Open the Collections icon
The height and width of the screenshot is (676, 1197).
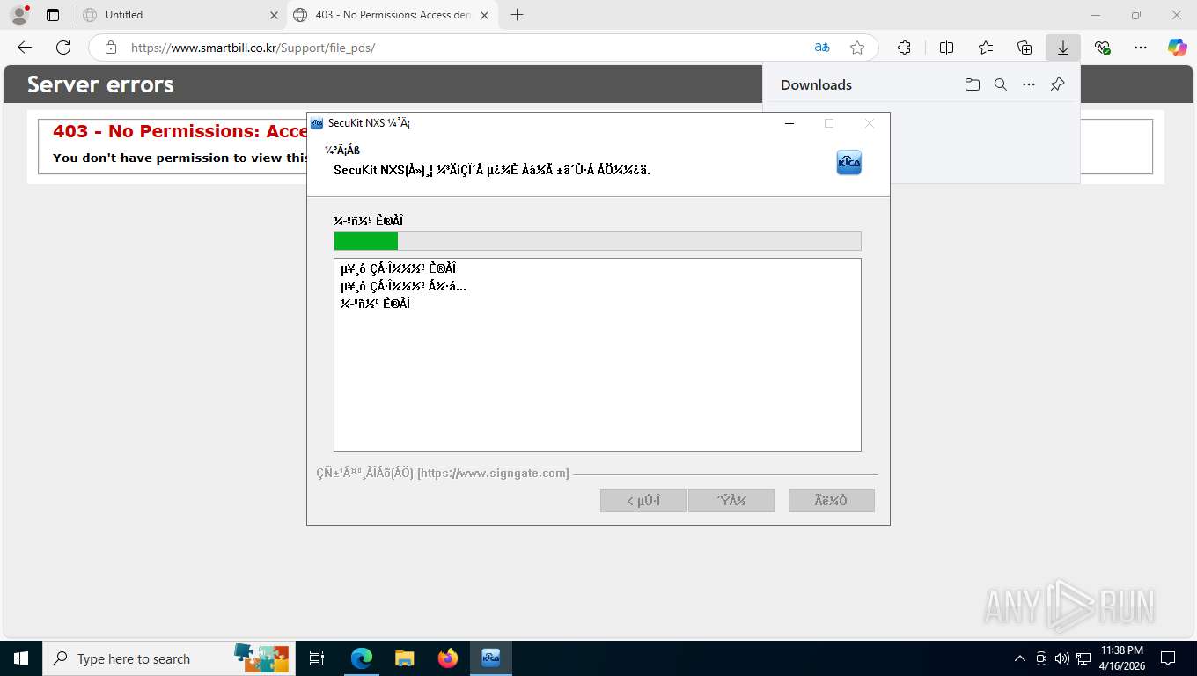(x=1024, y=48)
